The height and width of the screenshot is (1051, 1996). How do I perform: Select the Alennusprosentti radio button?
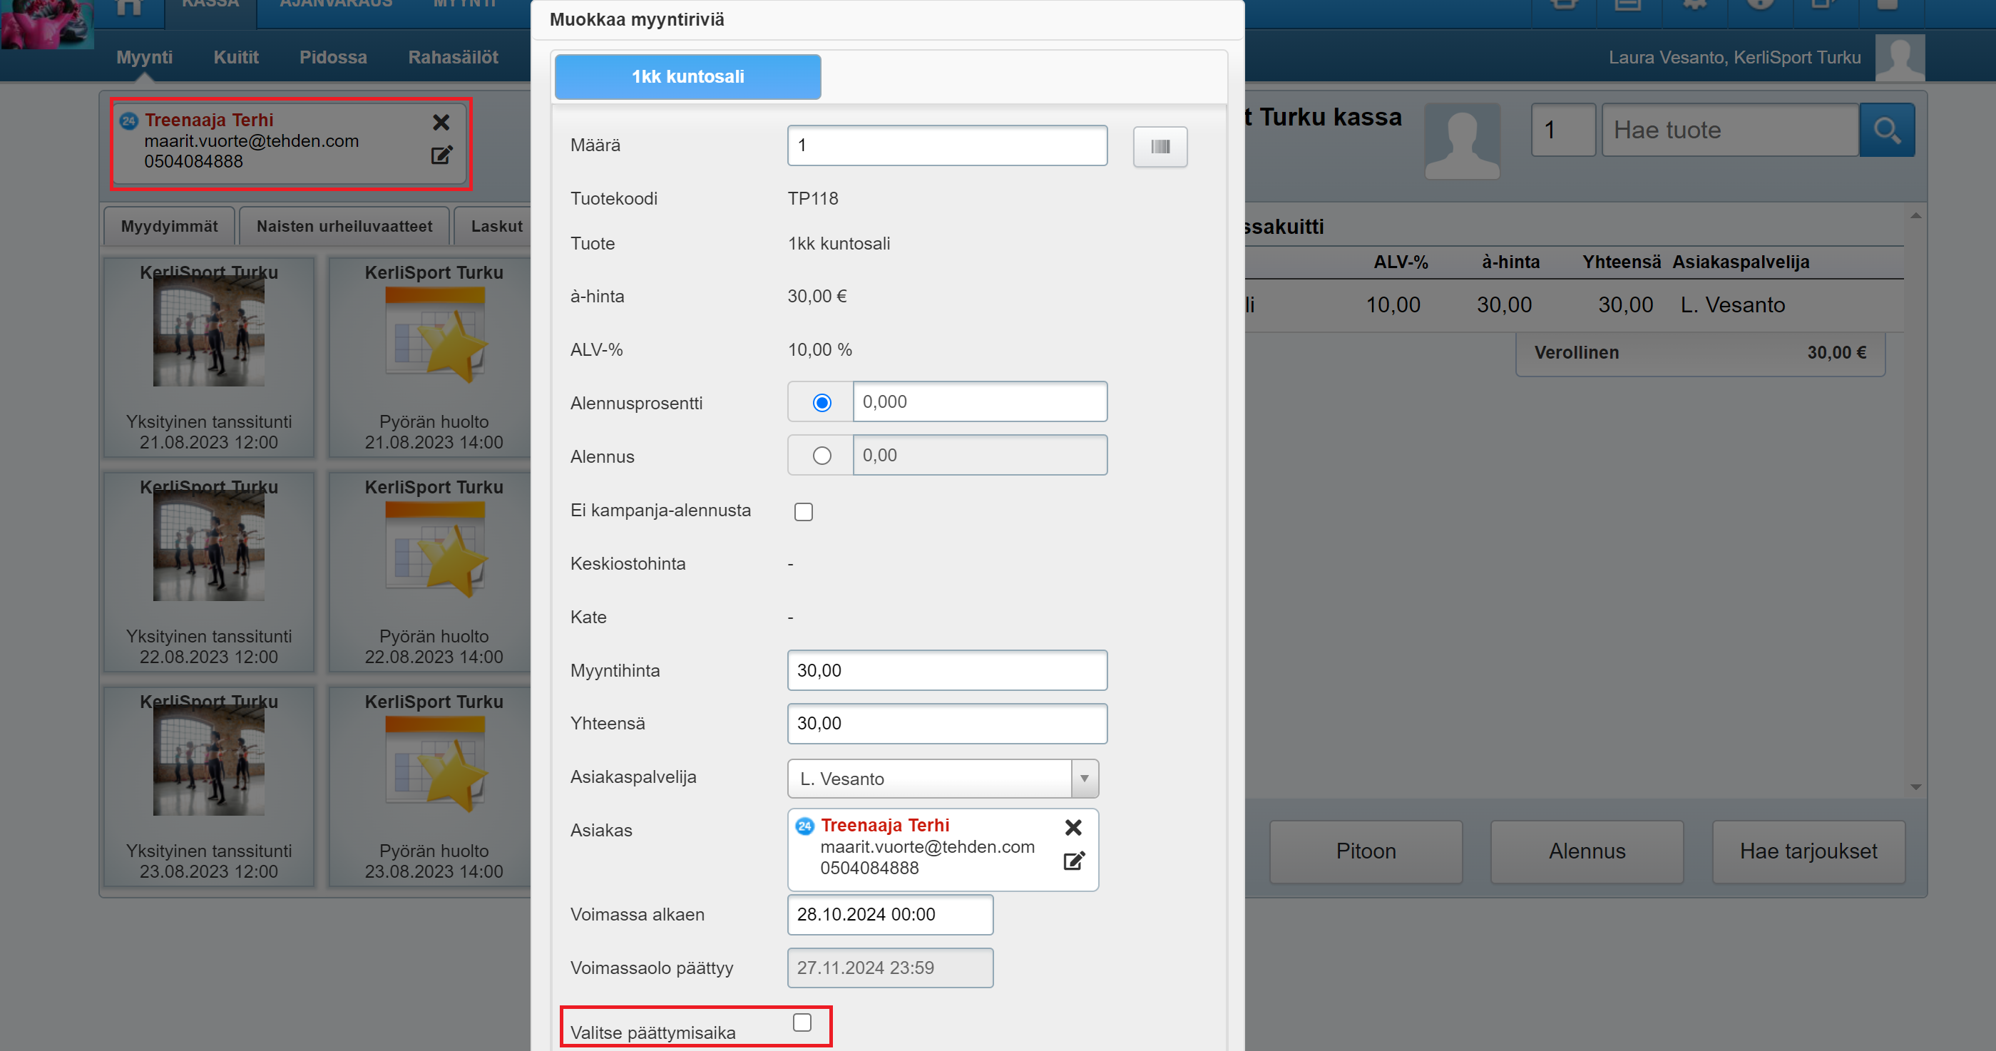click(x=822, y=403)
